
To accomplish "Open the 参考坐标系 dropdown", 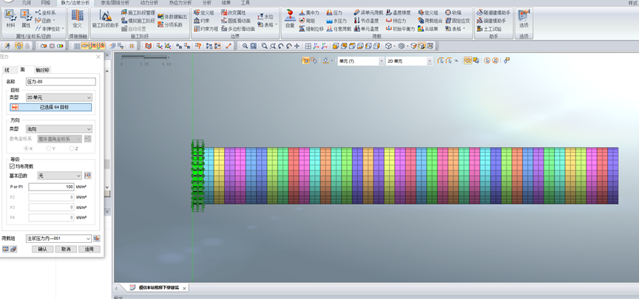I will 59,139.
